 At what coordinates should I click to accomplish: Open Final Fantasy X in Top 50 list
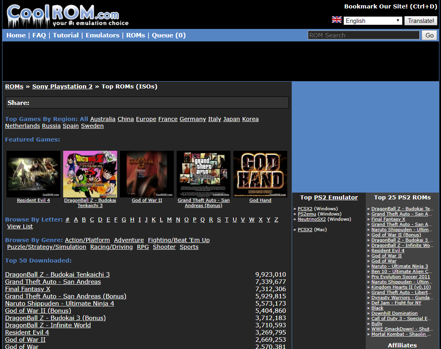27,289
